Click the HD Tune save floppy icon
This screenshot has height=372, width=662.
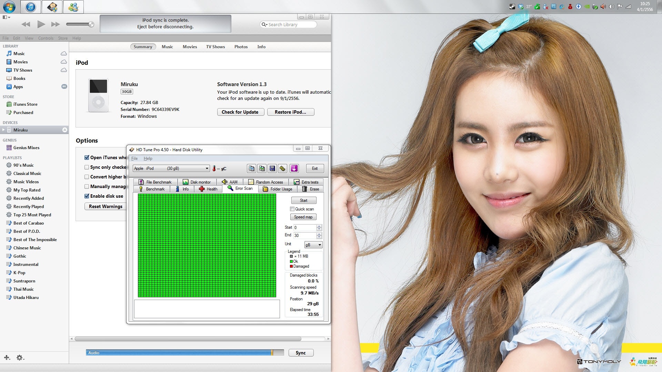(x=272, y=168)
